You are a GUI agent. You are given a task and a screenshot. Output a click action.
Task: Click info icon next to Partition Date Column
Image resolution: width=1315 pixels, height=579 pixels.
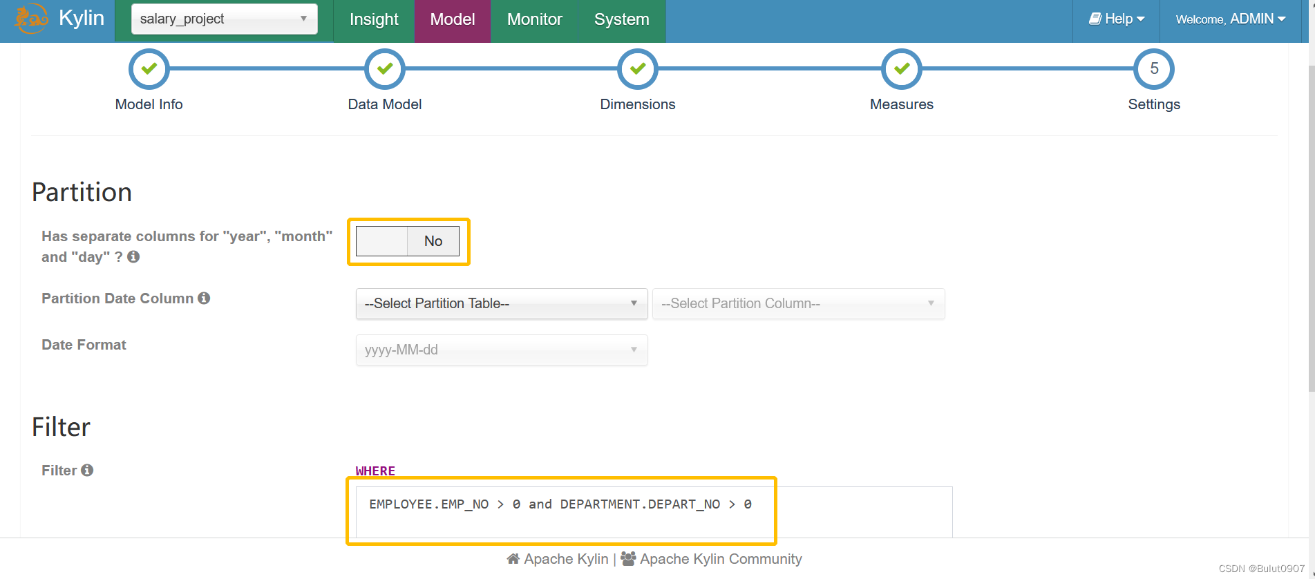[204, 298]
